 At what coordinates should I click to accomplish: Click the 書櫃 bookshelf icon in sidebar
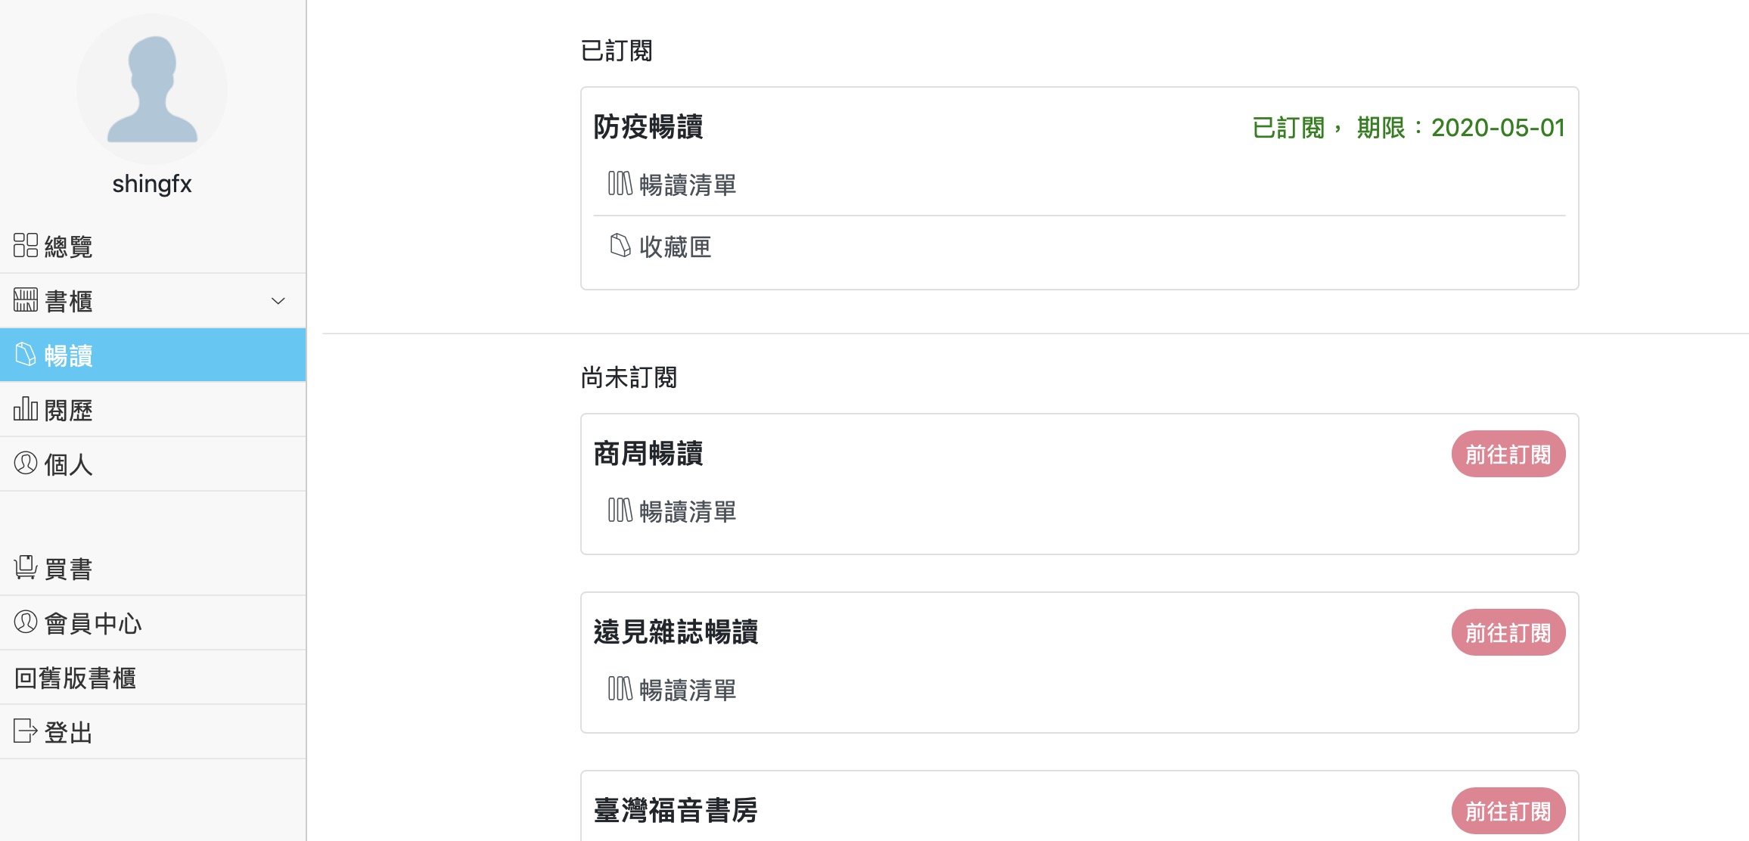(x=26, y=300)
